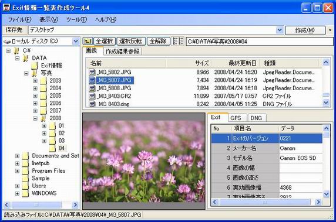Click the 項目名 column header
This screenshot has width=336, height=222.
pyautogui.click(x=256, y=128)
